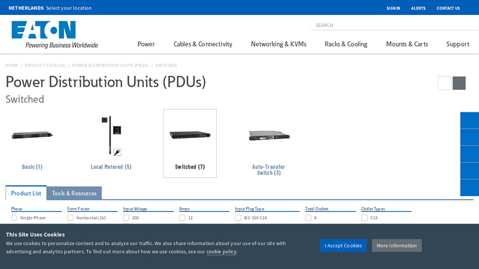Go to the Home breadcrumb
The image size is (479, 269).
coord(12,65)
